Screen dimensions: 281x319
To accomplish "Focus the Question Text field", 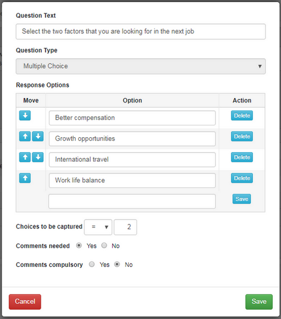I will [x=140, y=32].
